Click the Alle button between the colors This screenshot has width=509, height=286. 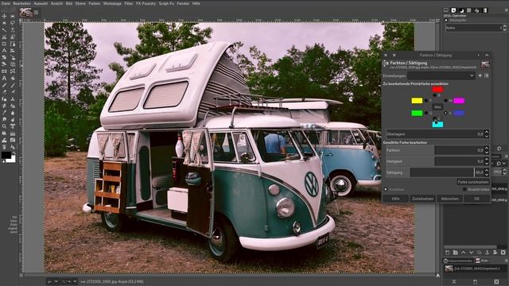437,106
